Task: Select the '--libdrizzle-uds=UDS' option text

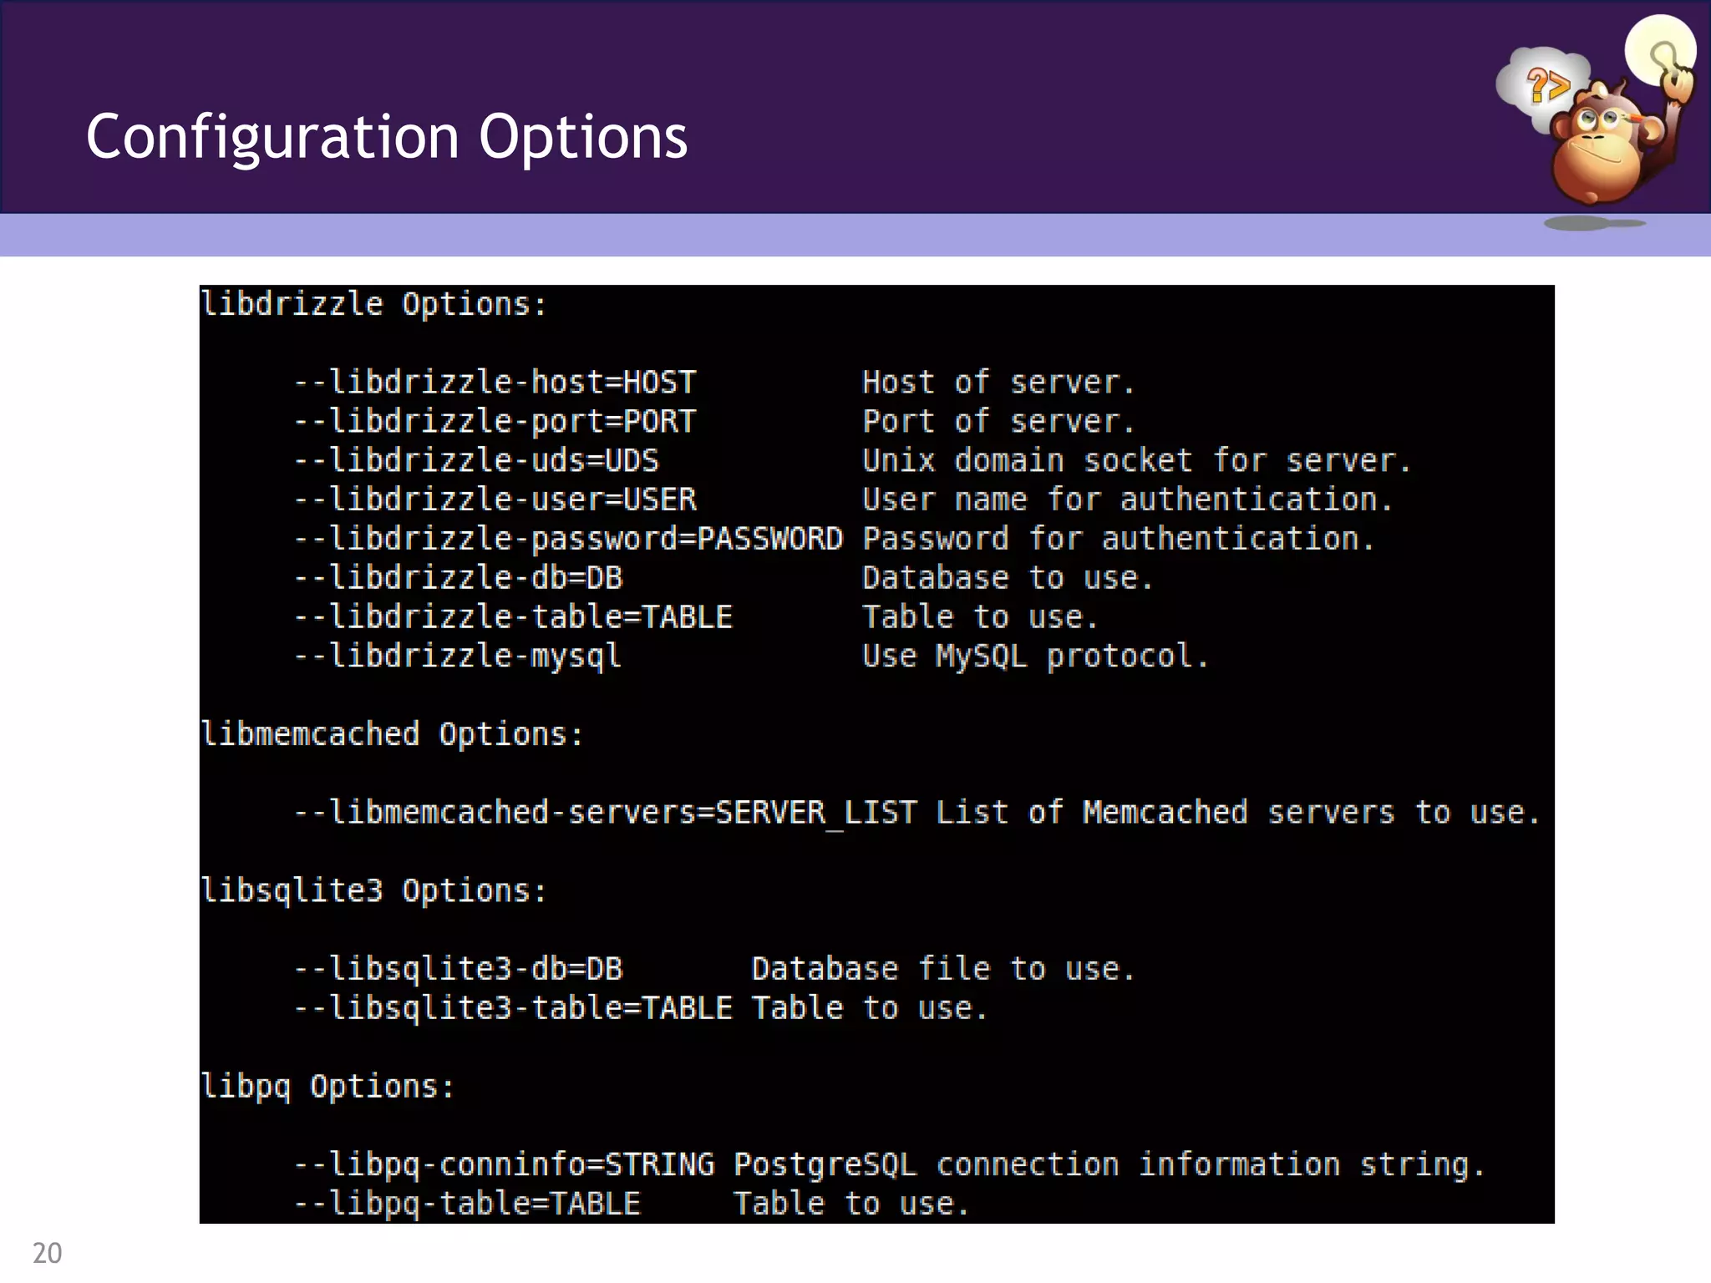Action: point(476,460)
